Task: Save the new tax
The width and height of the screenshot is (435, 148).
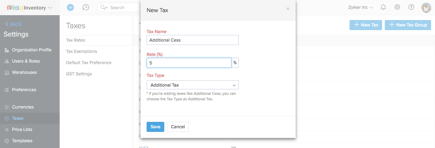Action: coord(155,127)
